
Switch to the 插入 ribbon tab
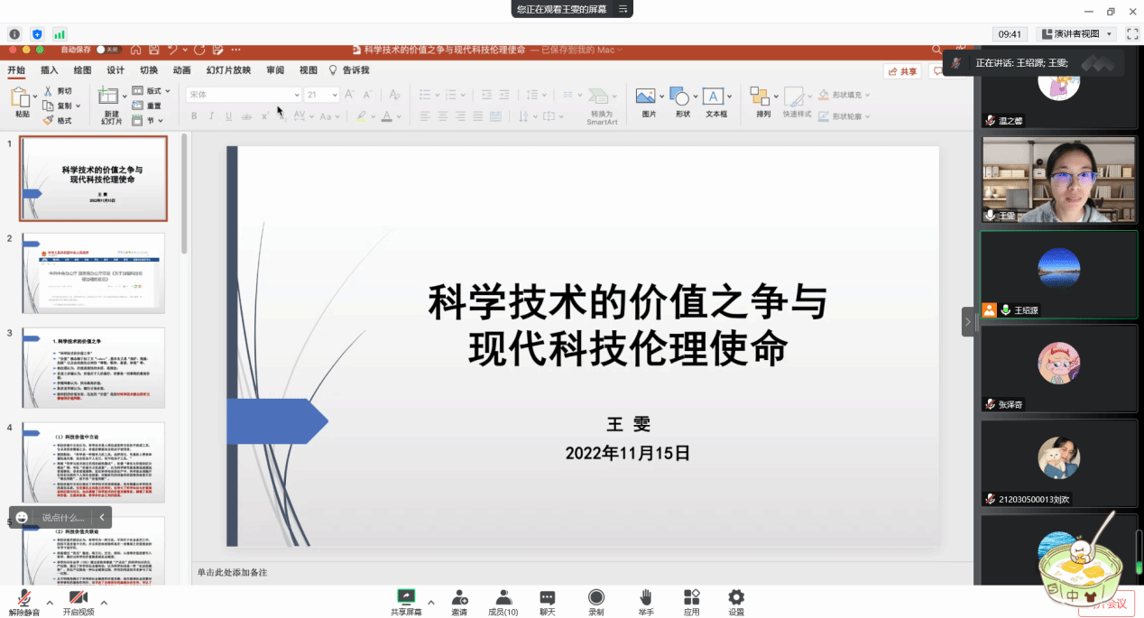coord(49,70)
